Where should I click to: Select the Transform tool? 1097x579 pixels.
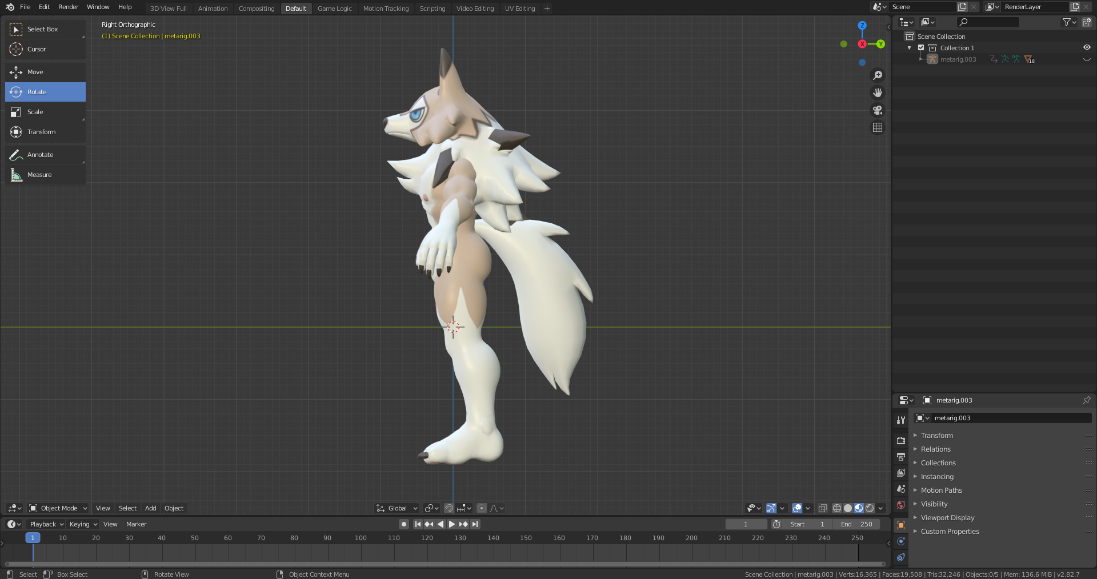[x=45, y=132]
